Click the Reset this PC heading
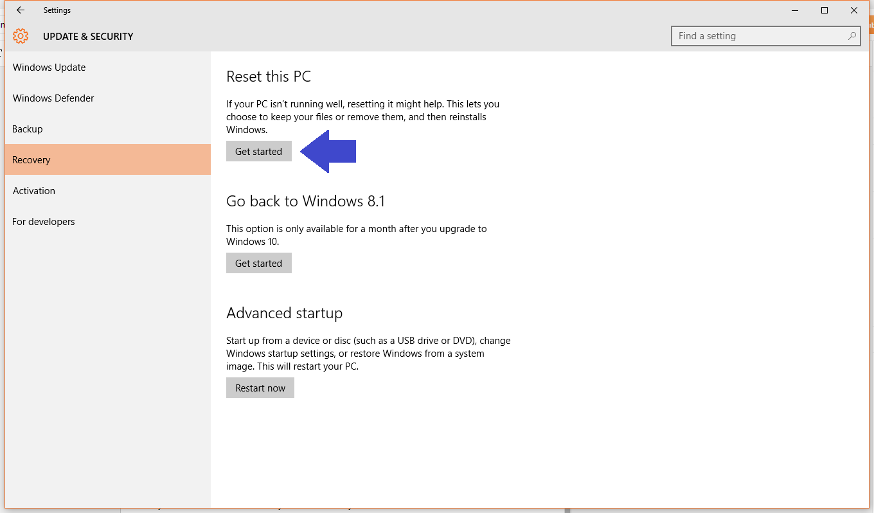Image resolution: width=874 pixels, height=513 pixels. tap(269, 76)
